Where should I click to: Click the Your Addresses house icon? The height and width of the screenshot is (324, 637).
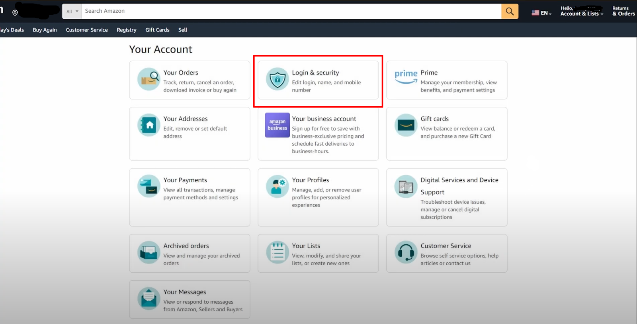149,125
